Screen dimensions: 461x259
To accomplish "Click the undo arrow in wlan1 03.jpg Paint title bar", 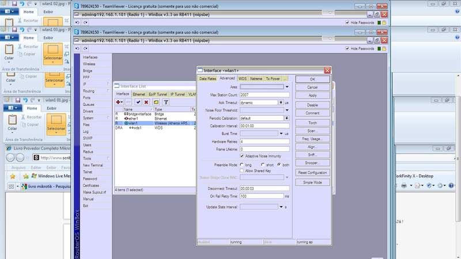I will pos(22,30).
